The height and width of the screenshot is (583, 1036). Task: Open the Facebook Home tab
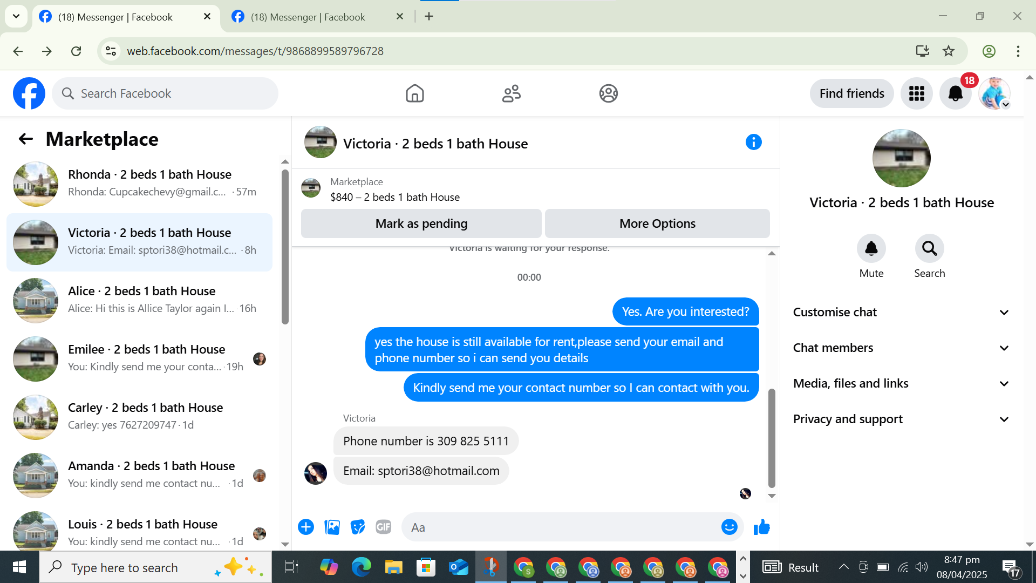point(414,93)
